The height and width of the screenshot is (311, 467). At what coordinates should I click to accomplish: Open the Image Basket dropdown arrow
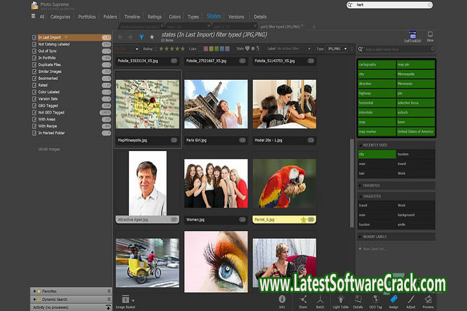pyautogui.click(x=133, y=301)
